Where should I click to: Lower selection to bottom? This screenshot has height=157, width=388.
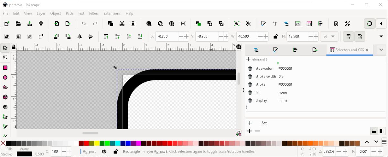tap(140, 37)
